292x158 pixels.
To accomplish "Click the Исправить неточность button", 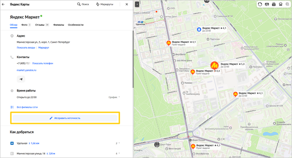I will tap(65, 118).
